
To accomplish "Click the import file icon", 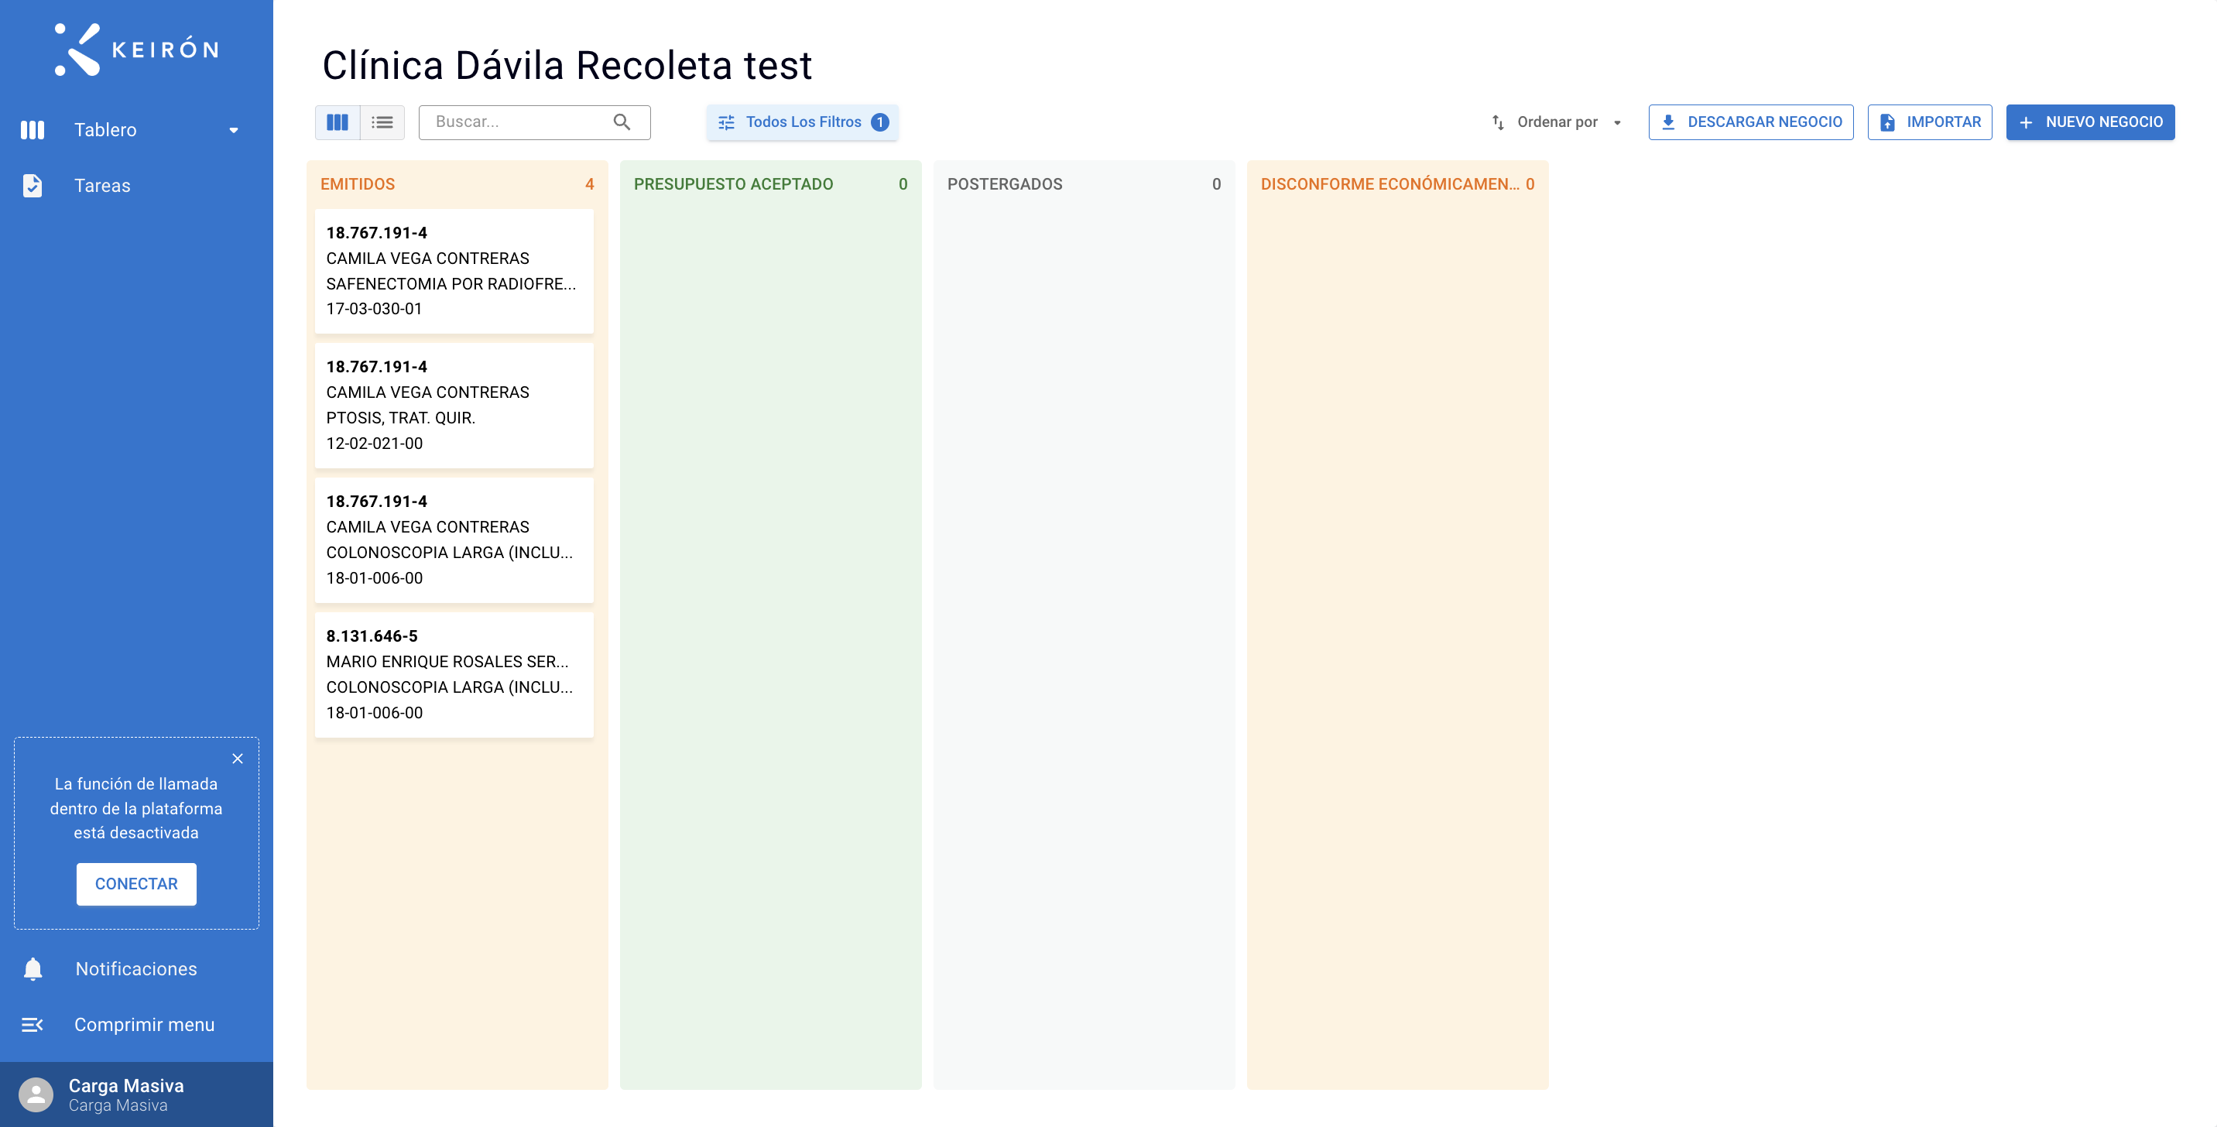I will (x=1887, y=122).
